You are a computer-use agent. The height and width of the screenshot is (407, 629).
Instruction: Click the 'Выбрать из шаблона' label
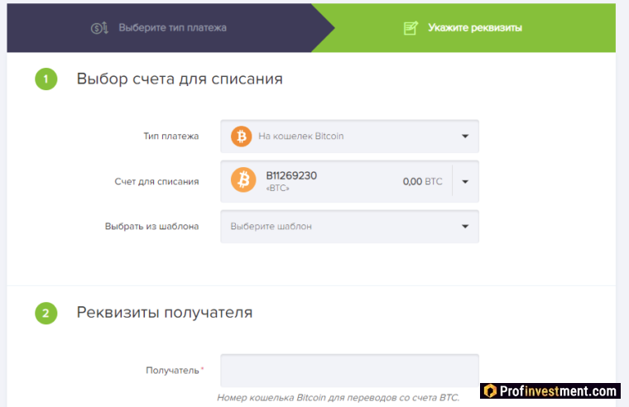pos(152,227)
